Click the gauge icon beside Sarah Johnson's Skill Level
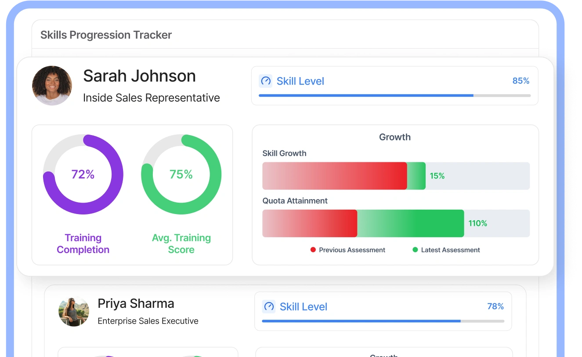Image resolution: width=582 pixels, height=357 pixels. [266, 81]
